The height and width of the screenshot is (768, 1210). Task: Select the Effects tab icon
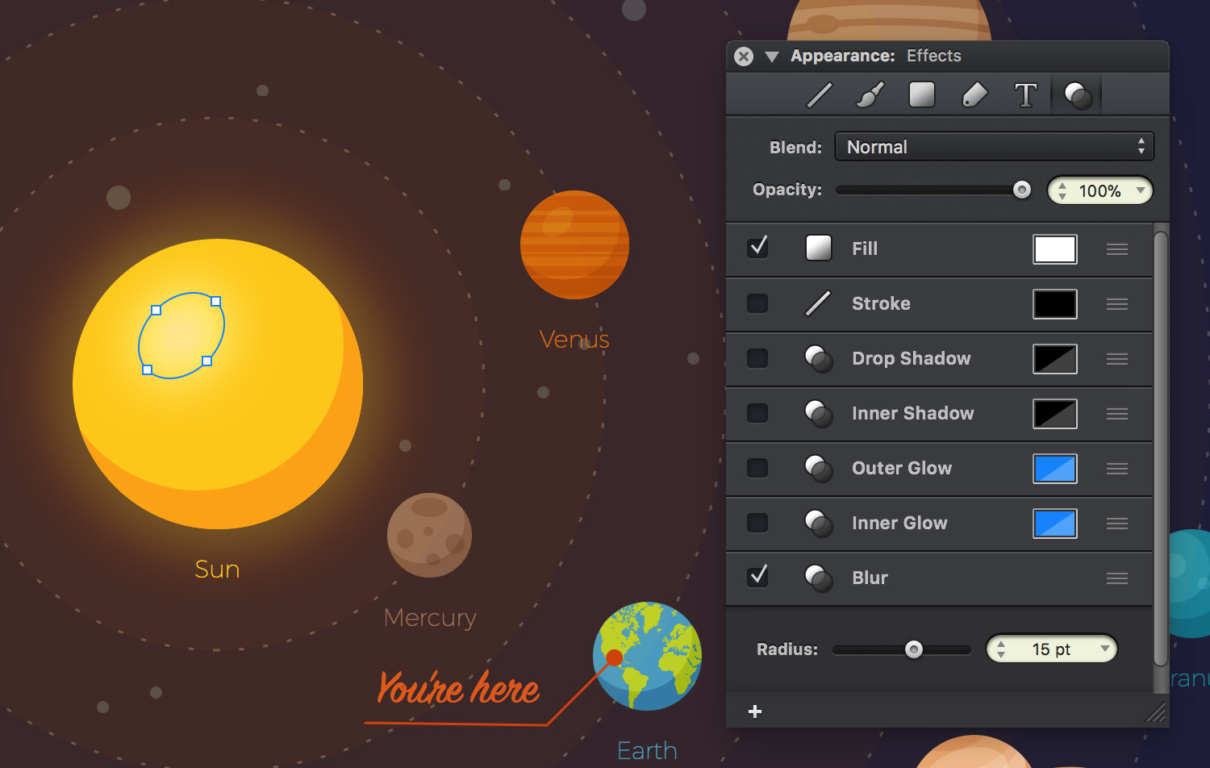click(1079, 96)
